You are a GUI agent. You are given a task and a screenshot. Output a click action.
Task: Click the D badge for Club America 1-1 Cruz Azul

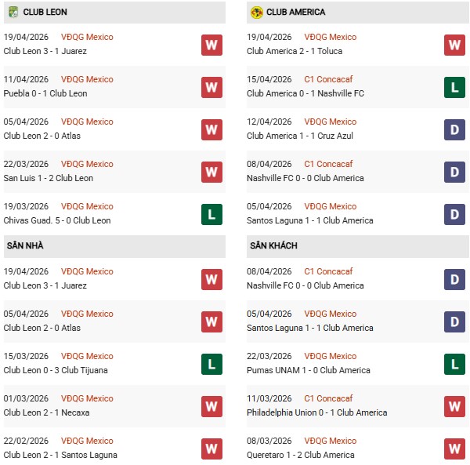pyautogui.click(x=454, y=129)
